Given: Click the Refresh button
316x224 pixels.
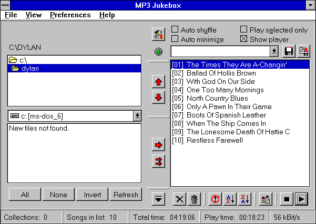Looking at the screenshot, I should tap(126, 195).
